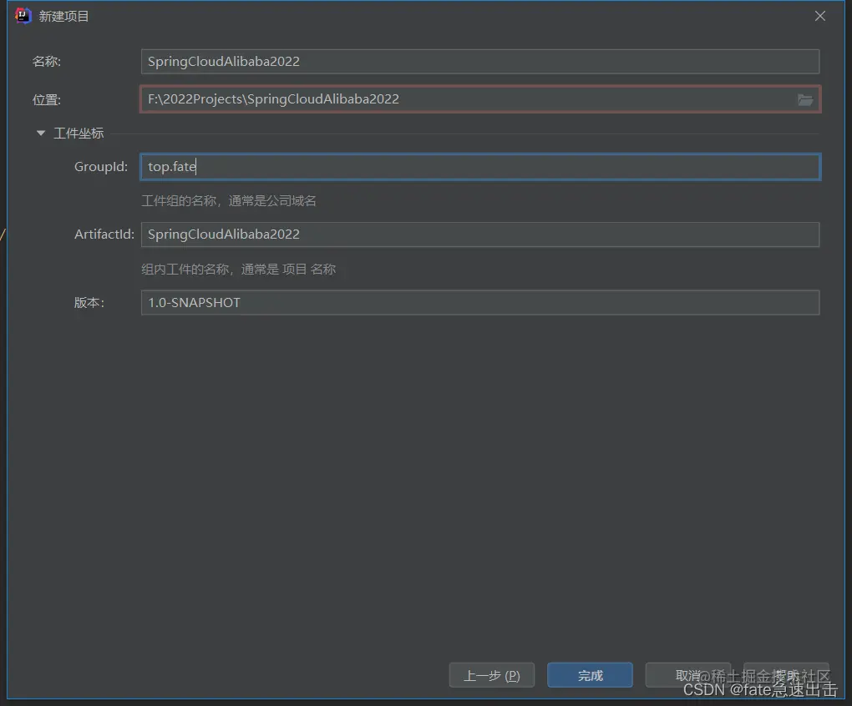Click hint text 工件组的名称，通常是公司域名
852x706 pixels.
[229, 201]
